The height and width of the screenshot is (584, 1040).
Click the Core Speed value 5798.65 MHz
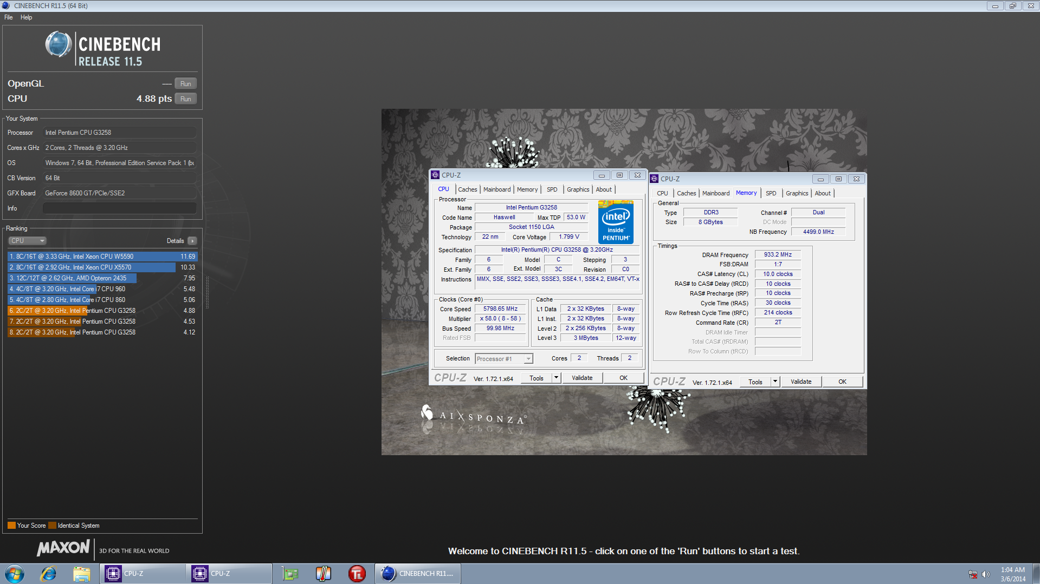tap(501, 309)
